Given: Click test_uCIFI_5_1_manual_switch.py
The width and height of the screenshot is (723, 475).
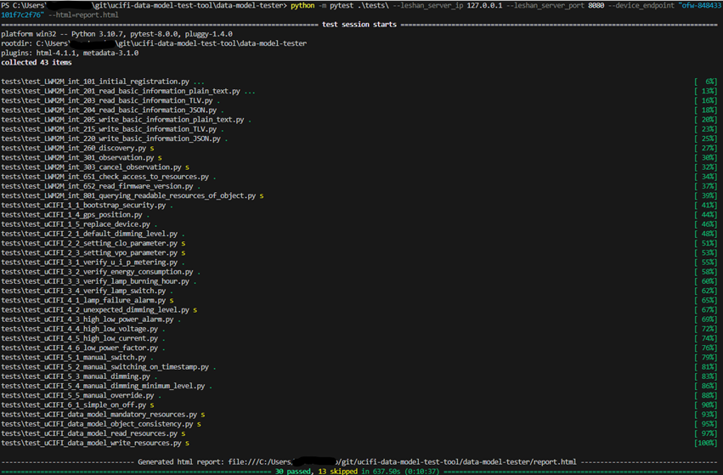Looking at the screenshot, I should [x=73, y=358].
